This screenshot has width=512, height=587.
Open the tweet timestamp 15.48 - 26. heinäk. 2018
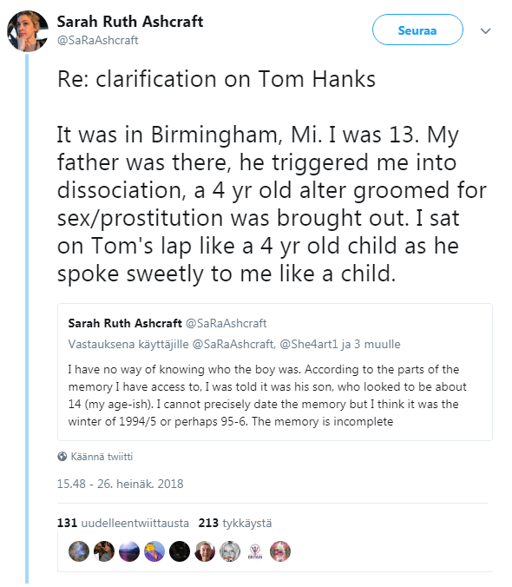point(120,484)
